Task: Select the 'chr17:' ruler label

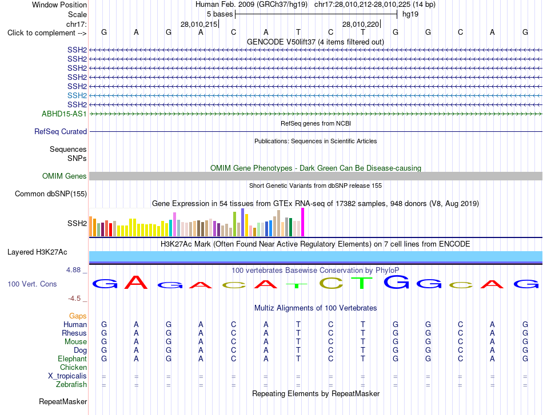Action: point(76,24)
